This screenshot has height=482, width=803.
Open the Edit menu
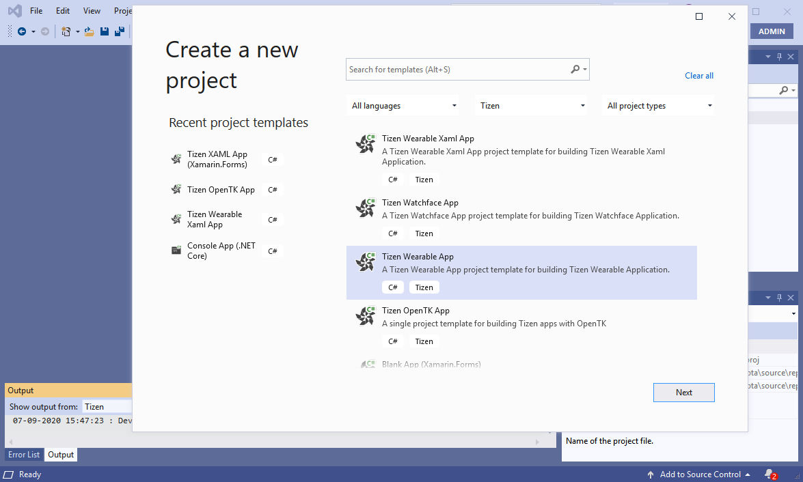[63, 11]
